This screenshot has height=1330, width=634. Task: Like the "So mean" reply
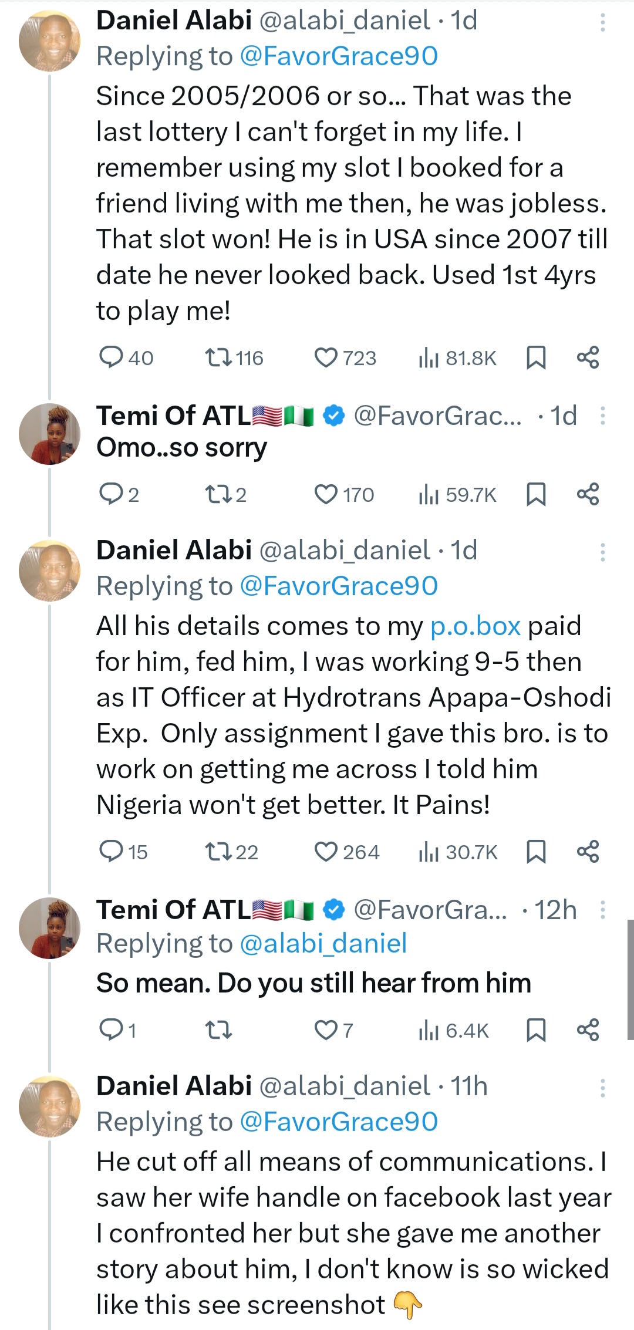coord(326,1030)
